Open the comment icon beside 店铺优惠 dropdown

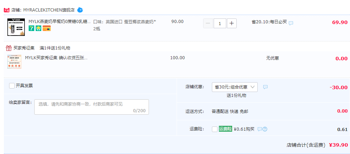[x=265, y=87]
